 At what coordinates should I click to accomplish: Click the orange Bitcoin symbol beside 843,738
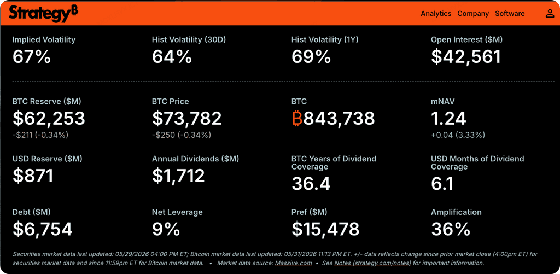tap(297, 119)
